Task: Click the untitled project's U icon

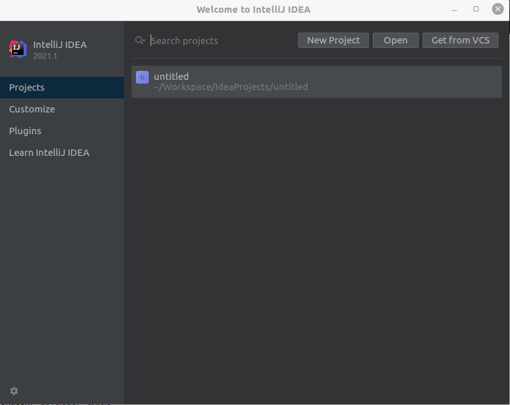Action: [142, 77]
